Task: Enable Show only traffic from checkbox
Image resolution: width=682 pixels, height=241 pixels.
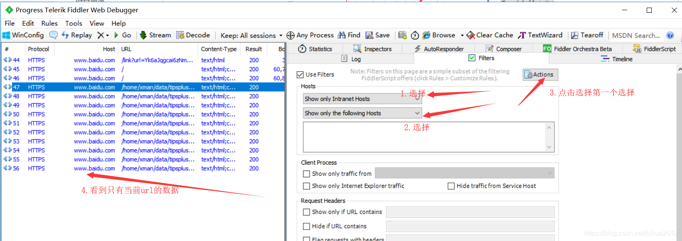Action: (306, 174)
